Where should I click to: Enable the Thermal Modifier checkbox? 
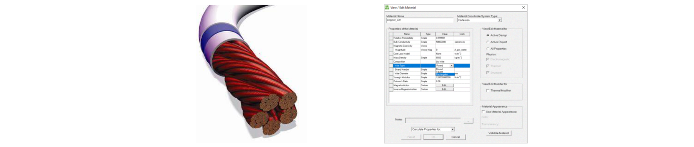[x=488, y=90]
